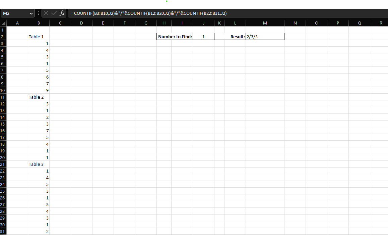Click the Select All corner triangle
This screenshot has width=388, height=235.
[3, 23]
